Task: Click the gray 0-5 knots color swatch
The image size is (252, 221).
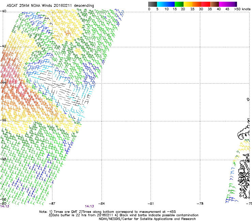Action: 153,4
